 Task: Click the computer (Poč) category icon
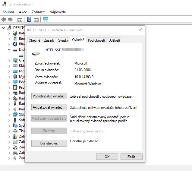[x=15, y=82]
